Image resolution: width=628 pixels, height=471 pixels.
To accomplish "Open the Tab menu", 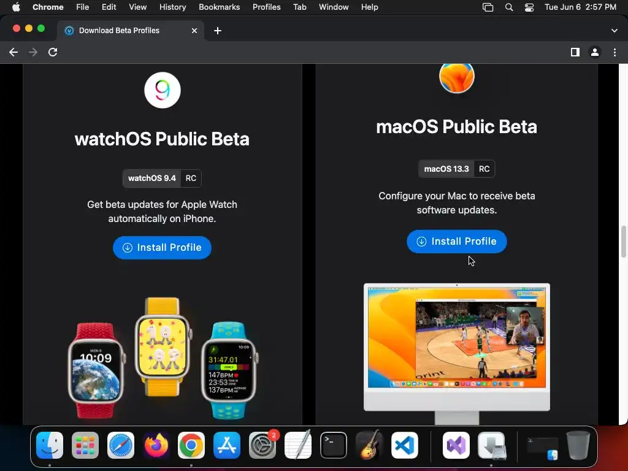I will [299, 7].
